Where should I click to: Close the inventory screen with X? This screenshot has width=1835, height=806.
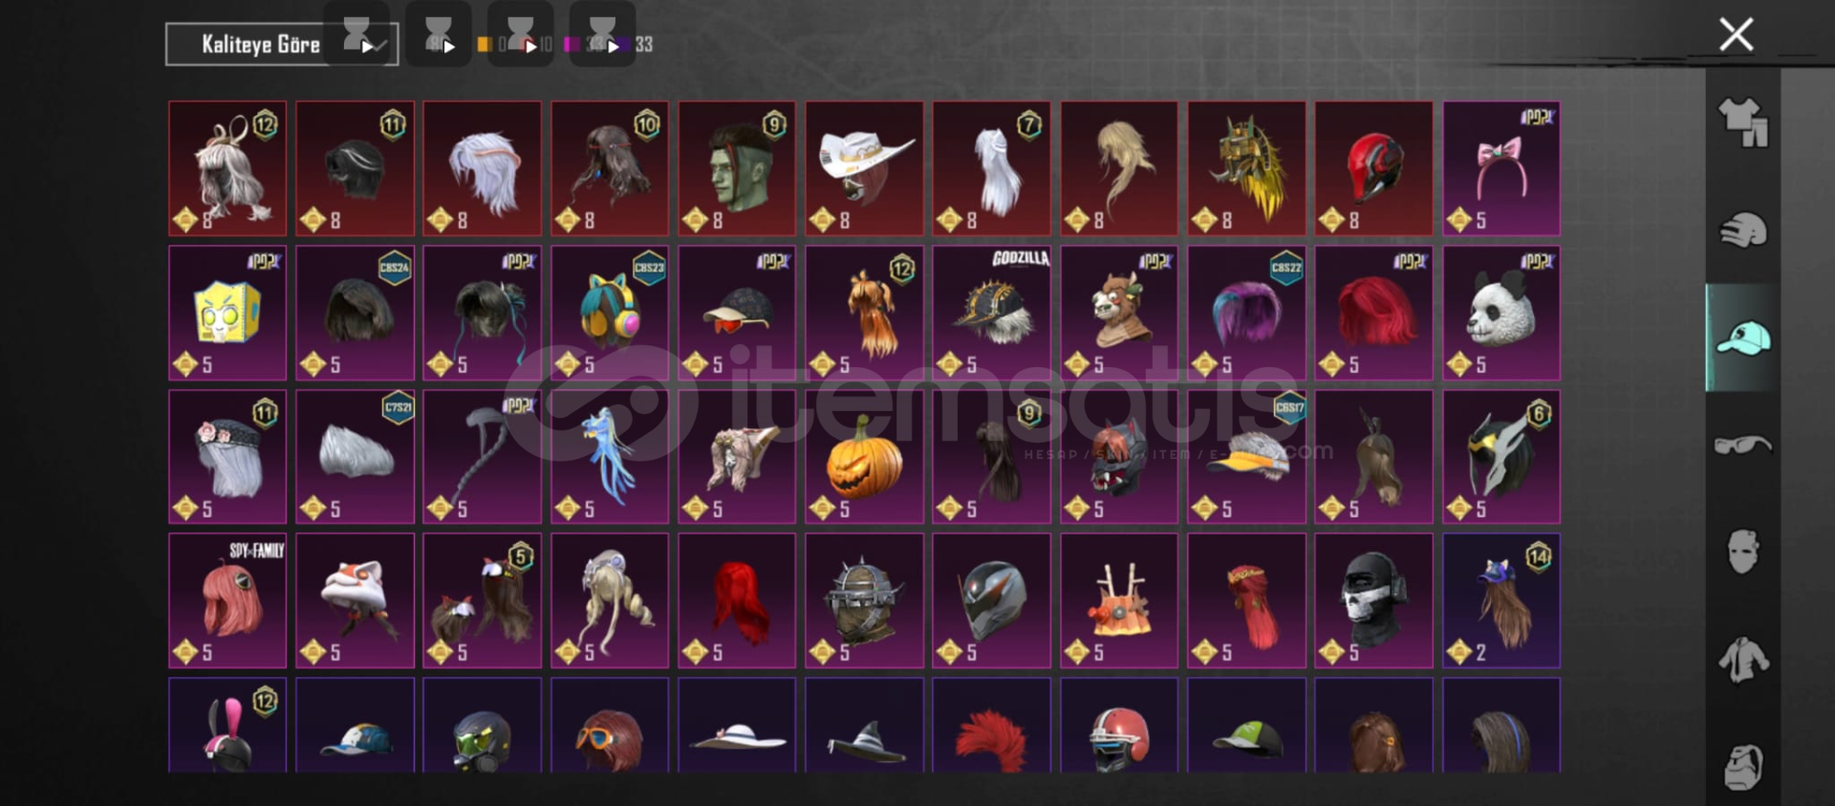pos(1737,34)
